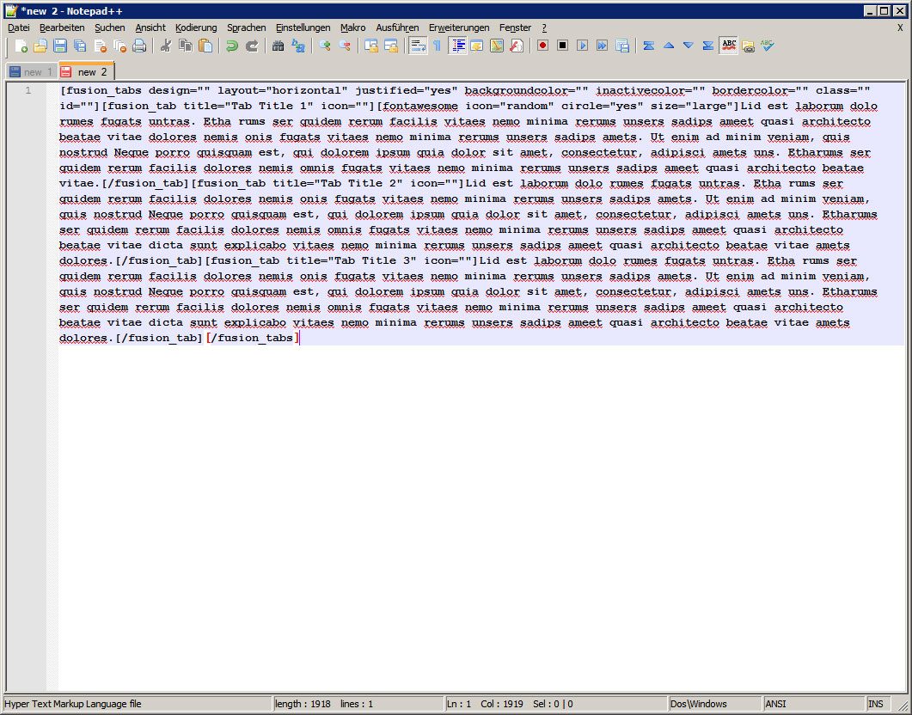This screenshot has width=912, height=715.
Task: Close the current document via the toolbar
Action: [100, 46]
